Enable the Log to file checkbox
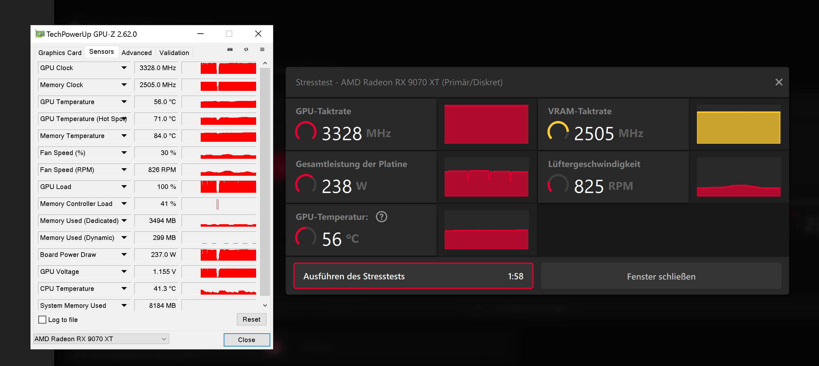The image size is (819, 366). pos(42,319)
